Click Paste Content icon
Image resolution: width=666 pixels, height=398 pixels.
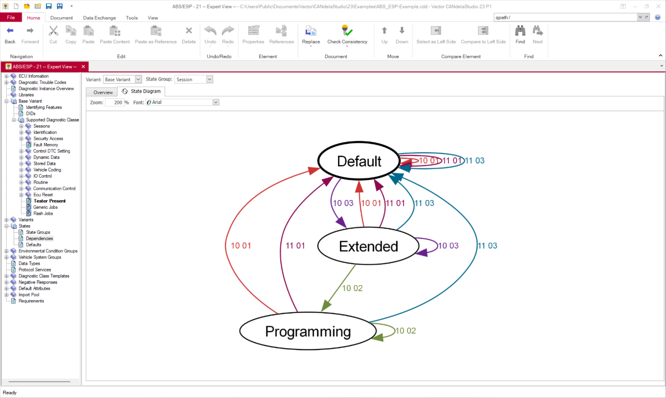point(115,31)
